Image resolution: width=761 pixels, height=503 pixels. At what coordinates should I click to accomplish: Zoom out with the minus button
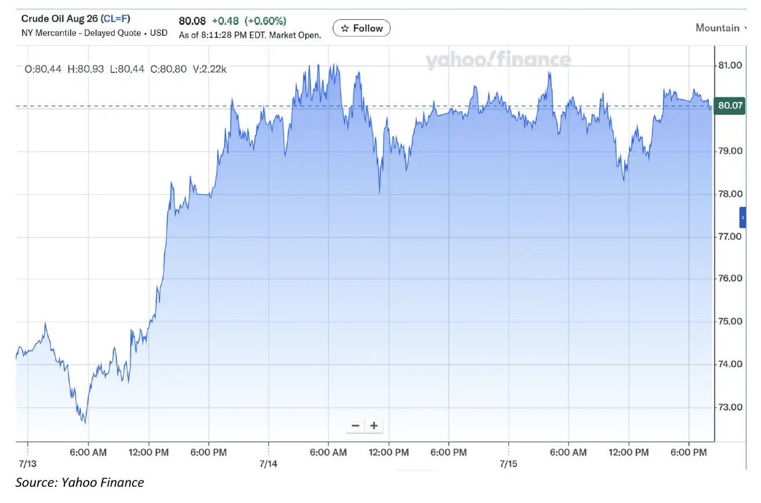(356, 426)
